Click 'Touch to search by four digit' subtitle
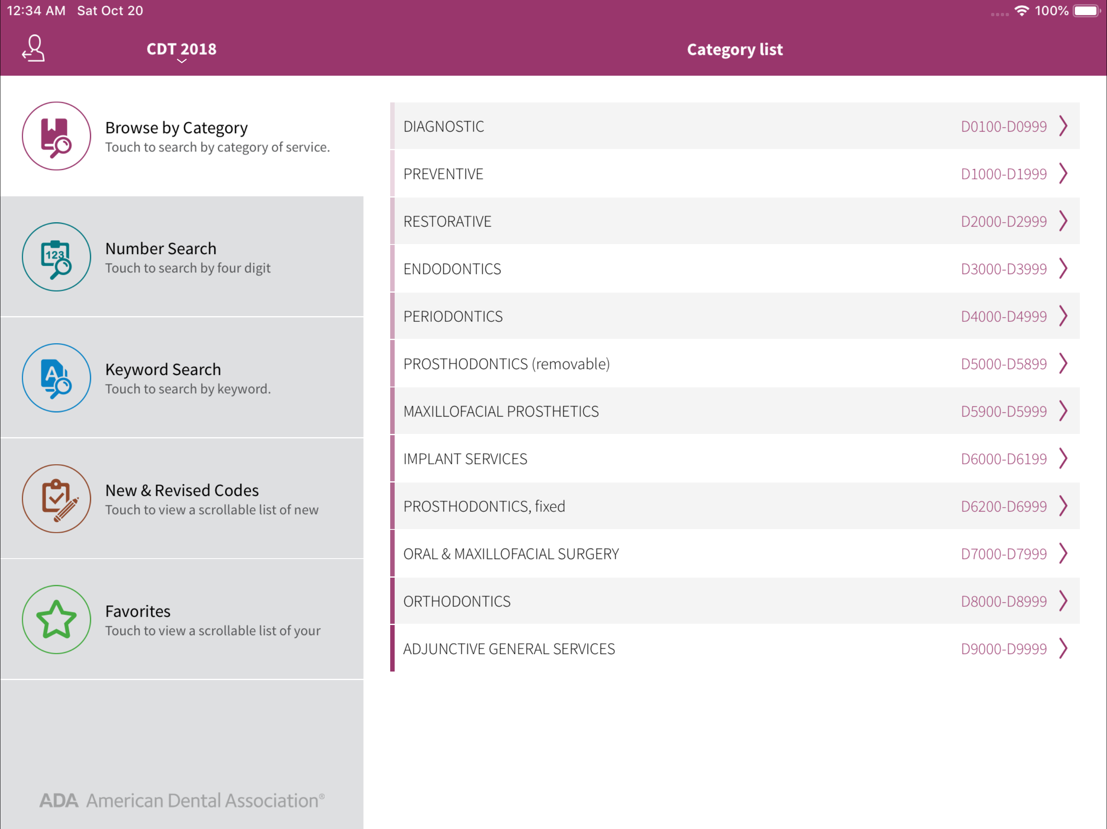Screen dimensions: 1107x829 click(x=188, y=268)
